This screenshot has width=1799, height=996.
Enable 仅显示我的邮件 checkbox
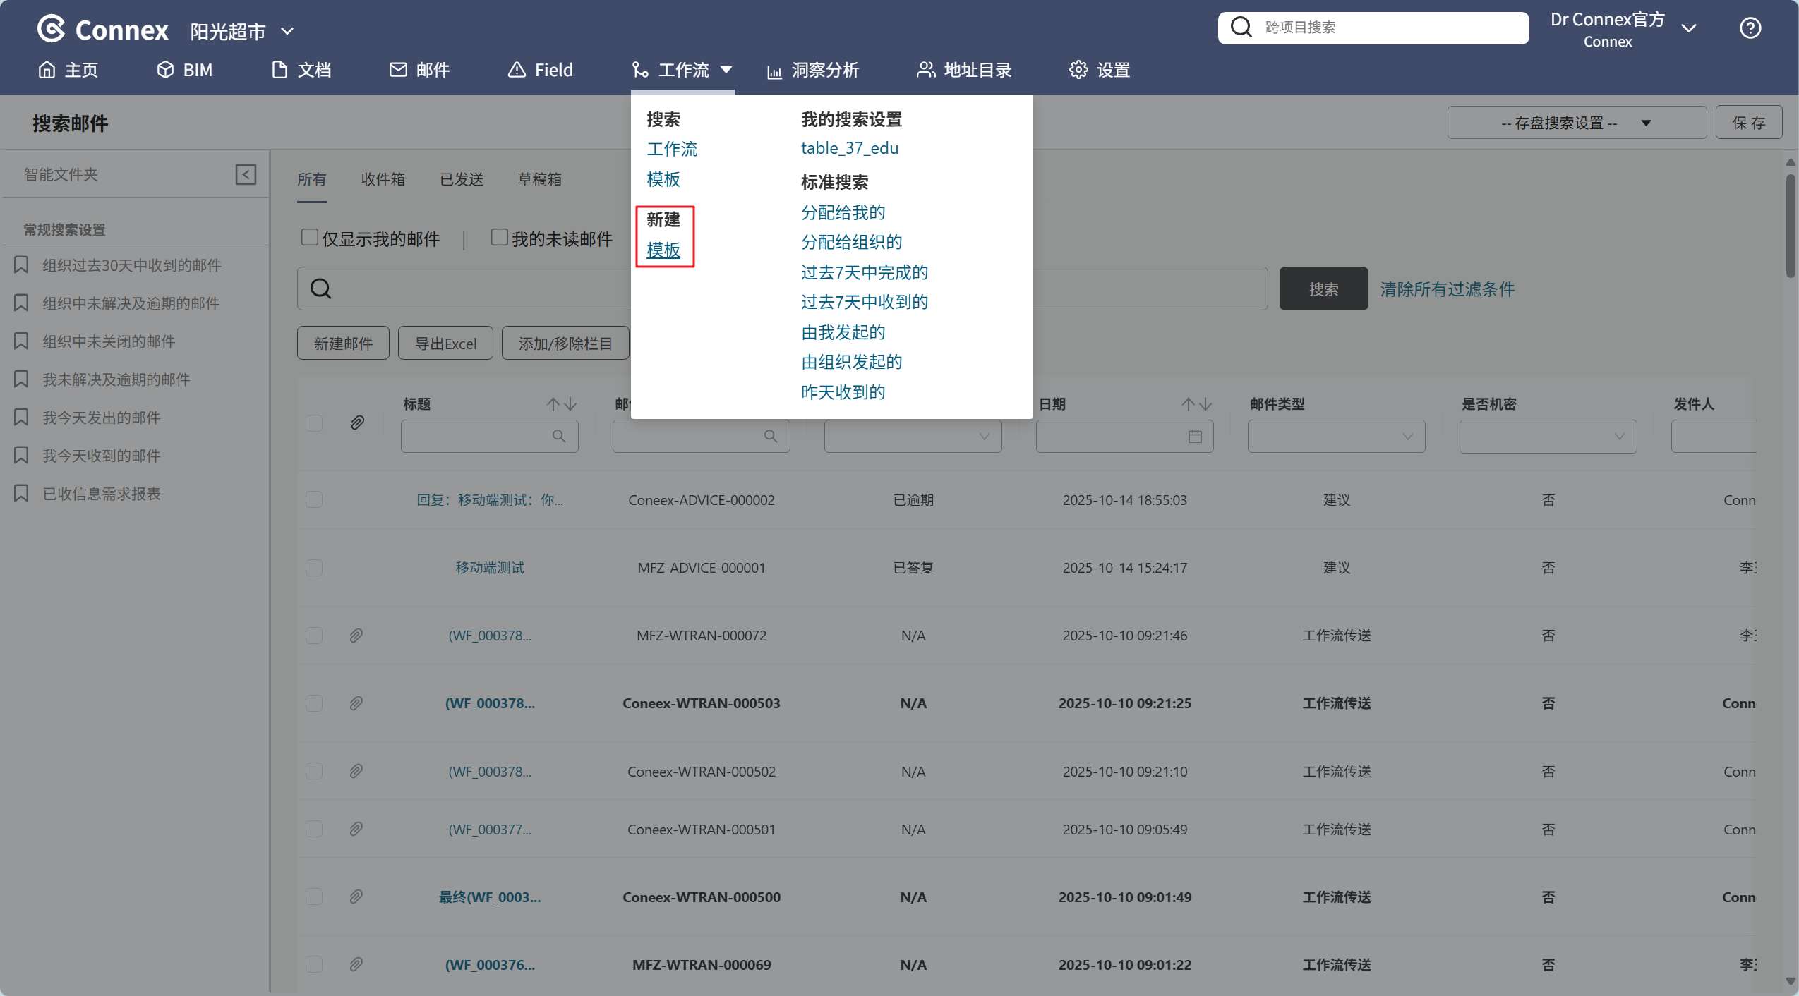tap(309, 238)
